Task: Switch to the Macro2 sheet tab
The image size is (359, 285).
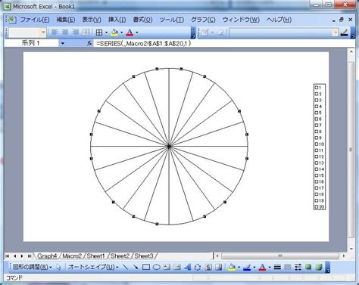Action: pyautogui.click(x=72, y=256)
